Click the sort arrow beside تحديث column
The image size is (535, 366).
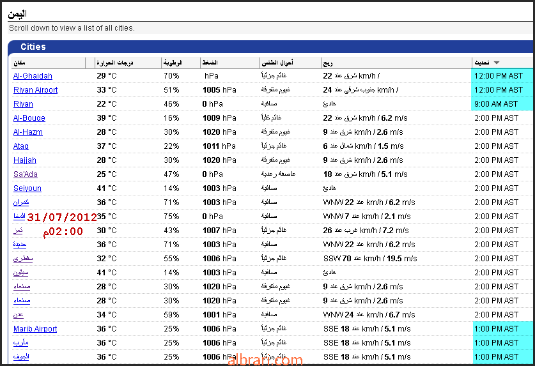497,63
